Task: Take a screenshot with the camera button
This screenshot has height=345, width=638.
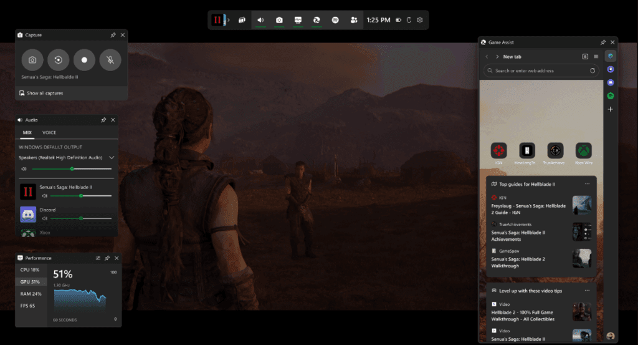Action: (x=32, y=60)
